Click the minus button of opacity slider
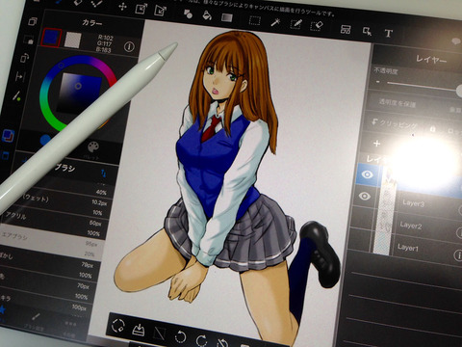The height and width of the screenshot is (347, 462). (x=377, y=82)
